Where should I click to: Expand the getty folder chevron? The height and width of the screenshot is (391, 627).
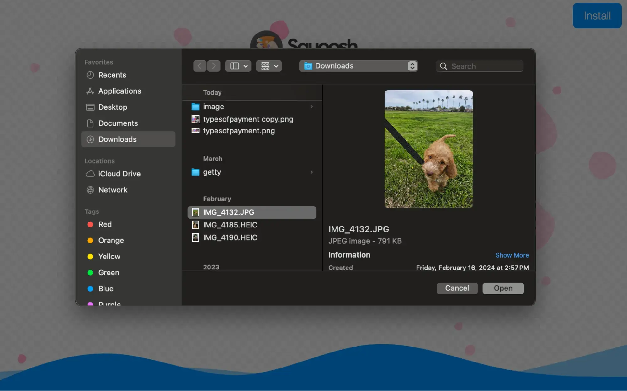tap(311, 172)
